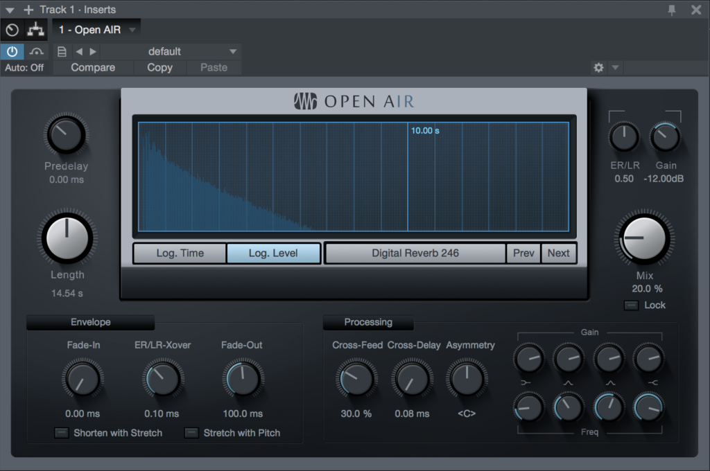
Task: Toggle the Mix Lock checkbox
Action: [x=631, y=305]
